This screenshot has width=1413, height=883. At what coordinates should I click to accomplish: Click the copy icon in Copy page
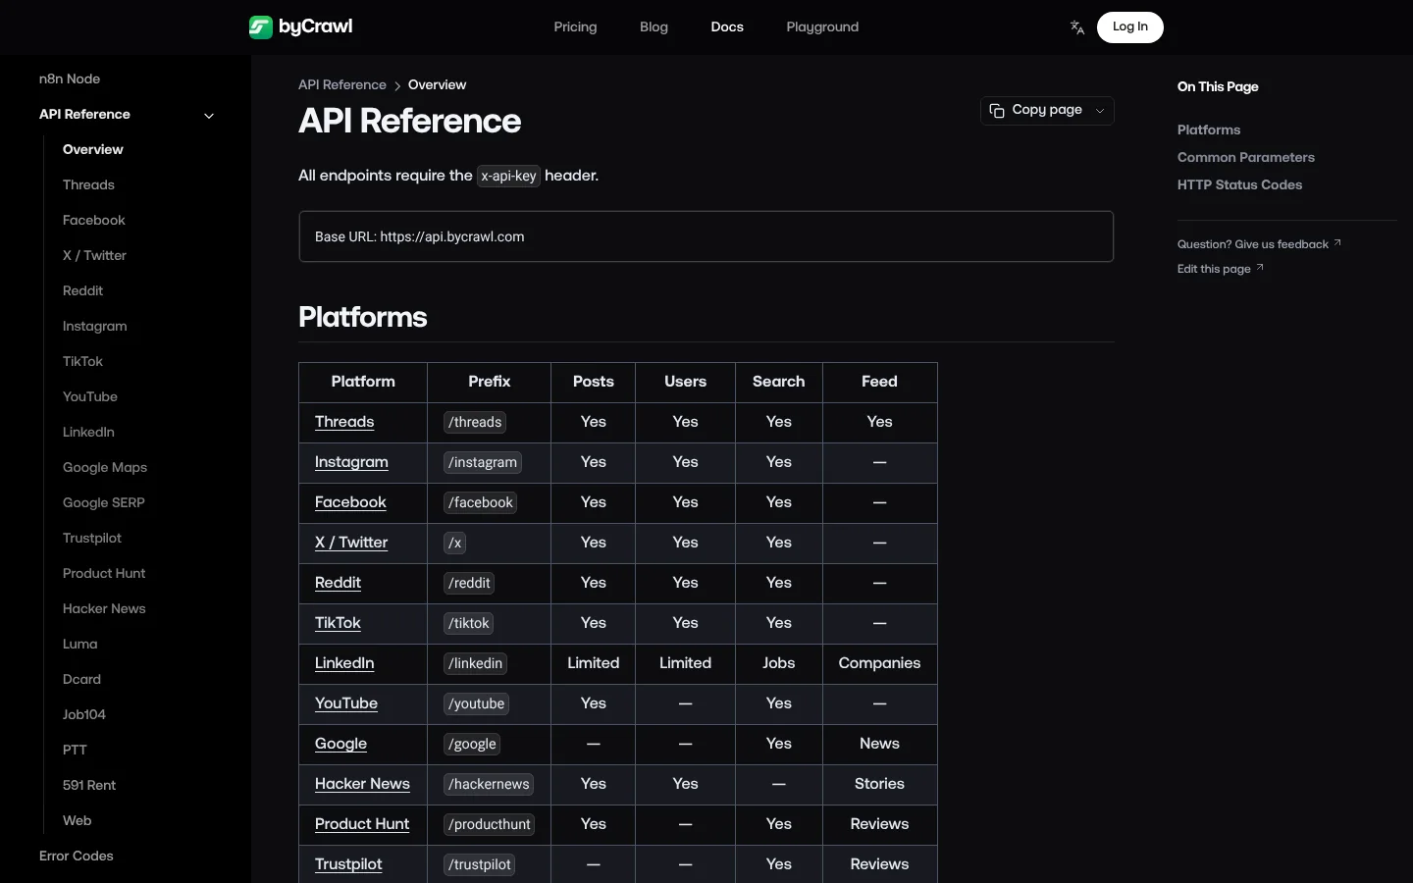pyautogui.click(x=997, y=111)
